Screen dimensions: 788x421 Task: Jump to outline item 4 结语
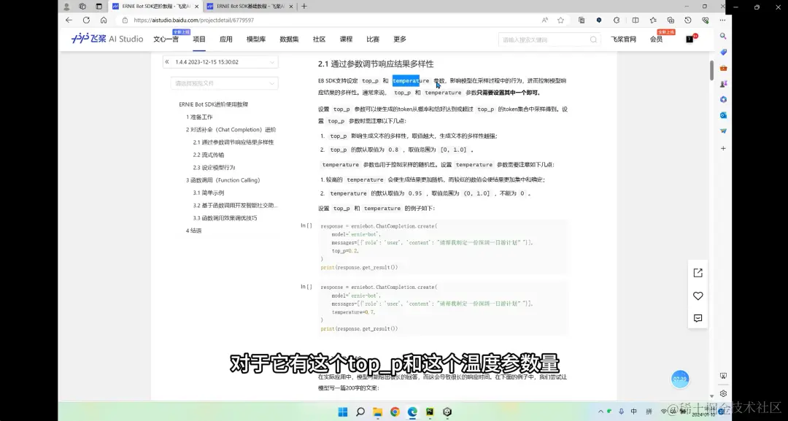193,231
